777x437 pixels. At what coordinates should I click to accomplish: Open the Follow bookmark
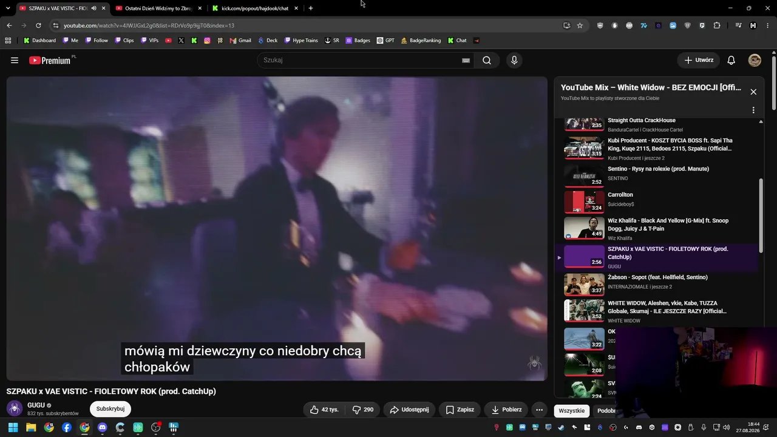click(97, 41)
